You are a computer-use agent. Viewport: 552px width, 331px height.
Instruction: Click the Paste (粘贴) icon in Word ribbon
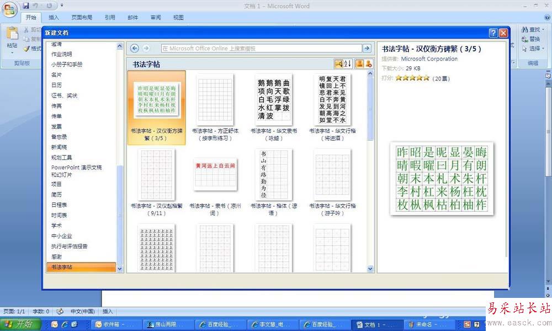click(12, 34)
